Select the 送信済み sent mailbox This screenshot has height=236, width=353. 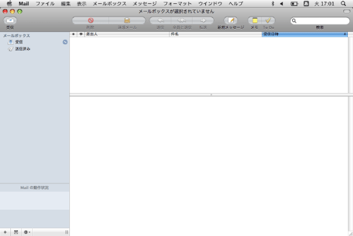(22, 49)
